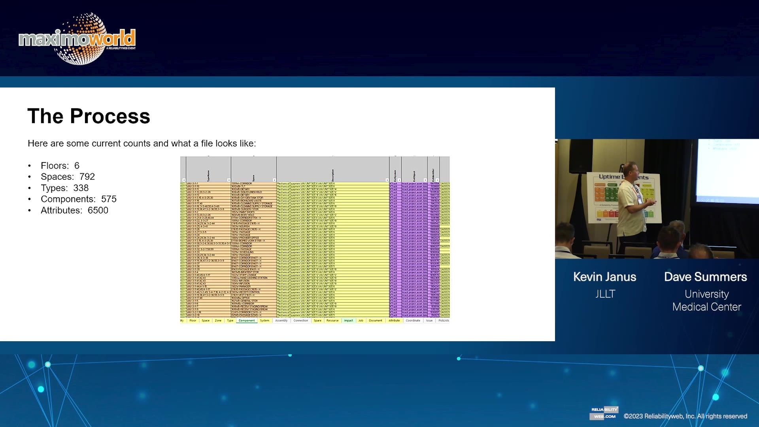Open the Assembly sheet tab
Viewport: 759px width, 427px height.
[281, 320]
